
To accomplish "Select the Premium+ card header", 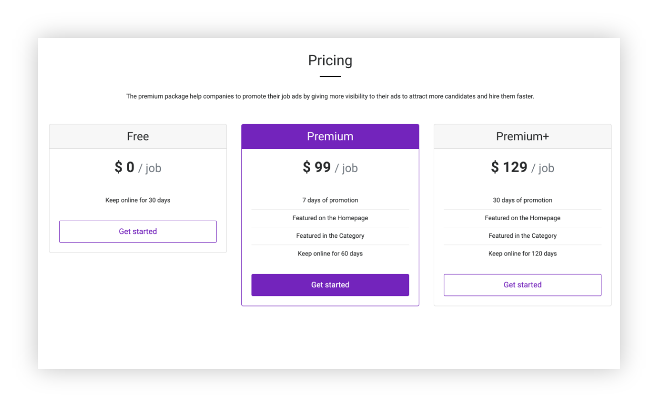I will 523,136.
